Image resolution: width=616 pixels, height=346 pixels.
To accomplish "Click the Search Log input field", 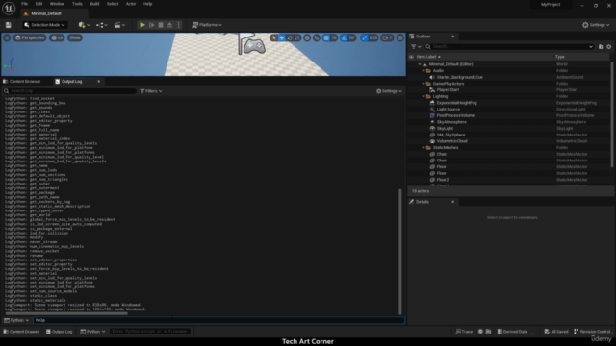I will (x=70, y=91).
